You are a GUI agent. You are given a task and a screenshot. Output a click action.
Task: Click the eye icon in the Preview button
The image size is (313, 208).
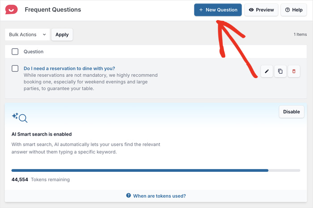coord(252,10)
